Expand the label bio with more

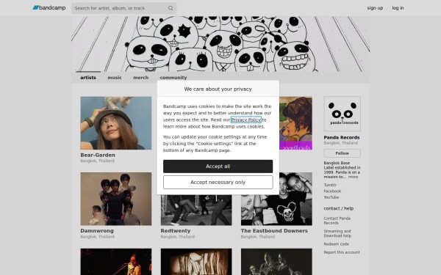pos(354,177)
